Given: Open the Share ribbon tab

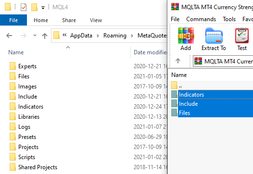Looking at the screenshot, I should 69,20.
